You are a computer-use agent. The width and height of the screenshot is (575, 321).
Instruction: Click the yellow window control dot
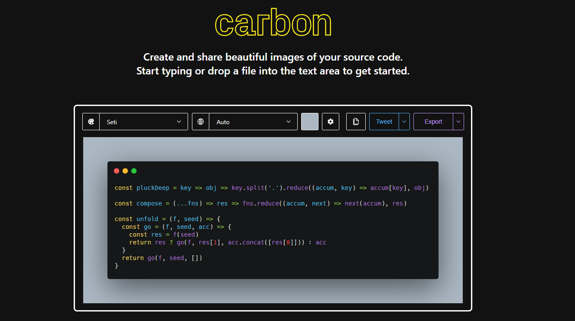pyautogui.click(x=125, y=171)
